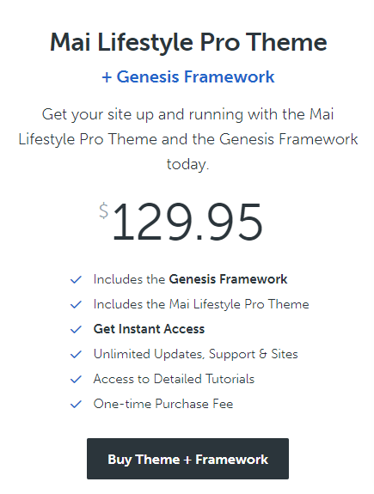374x494 pixels.
Task: Click the word today in the description
Action: [x=186, y=164]
